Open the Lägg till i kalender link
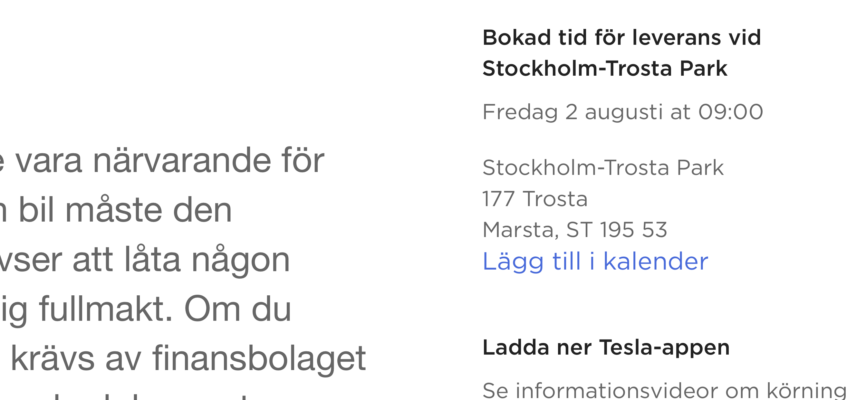The image size is (866, 400). pyautogui.click(x=595, y=262)
